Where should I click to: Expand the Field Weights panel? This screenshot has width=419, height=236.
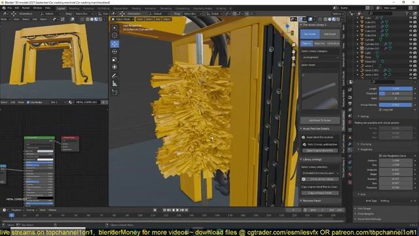pos(365,214)
